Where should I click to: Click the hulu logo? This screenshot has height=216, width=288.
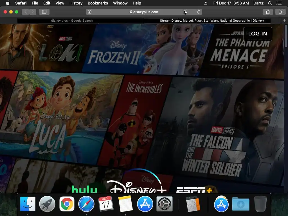(x=84, y=189)
